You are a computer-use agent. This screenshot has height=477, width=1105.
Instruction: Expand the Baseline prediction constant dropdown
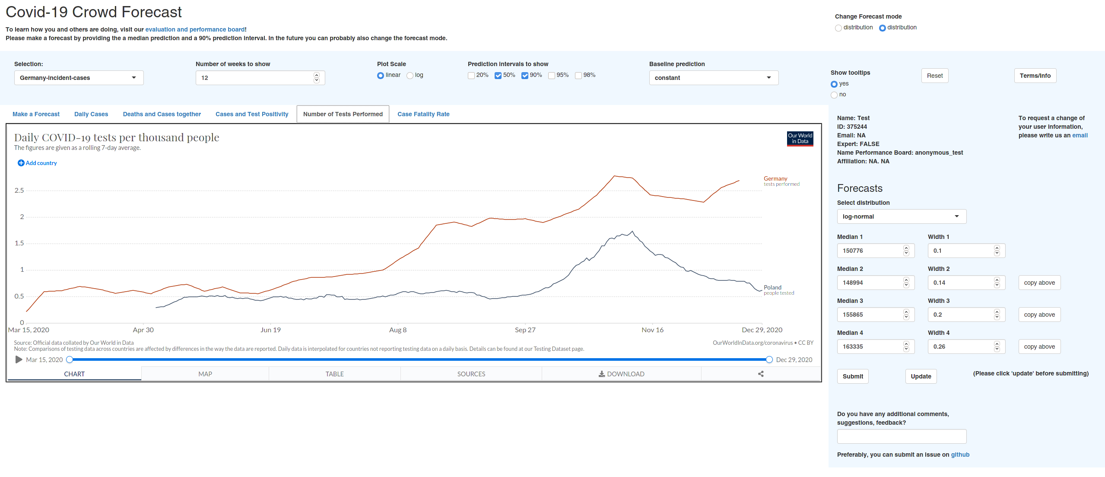(713, 78)
